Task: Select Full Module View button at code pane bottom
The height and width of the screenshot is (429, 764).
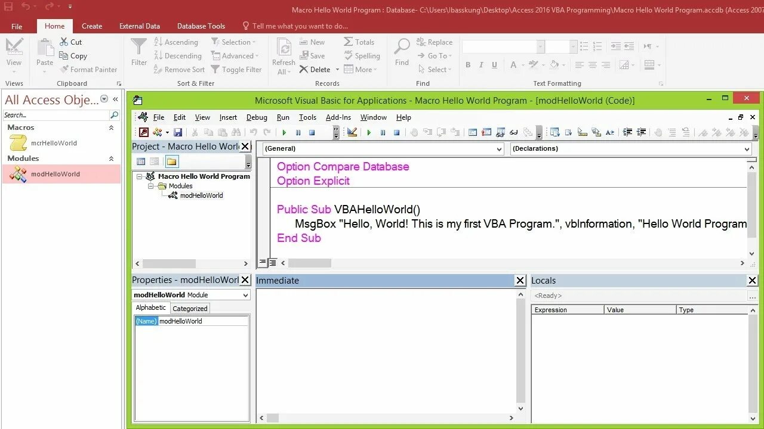Action: pos(273,263)
